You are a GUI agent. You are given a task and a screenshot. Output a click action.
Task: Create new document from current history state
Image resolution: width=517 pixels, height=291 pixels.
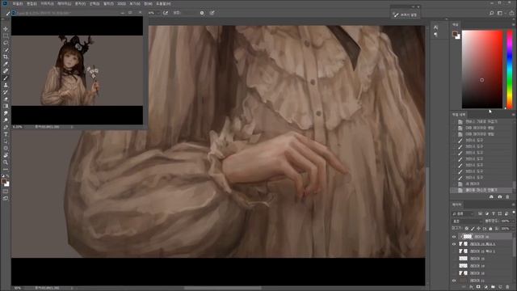click(x=491, y=196)
